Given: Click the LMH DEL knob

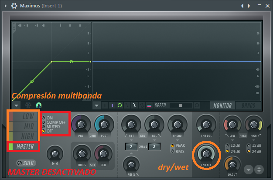Looking at the screenshot, I should click(x=206, y=125).
